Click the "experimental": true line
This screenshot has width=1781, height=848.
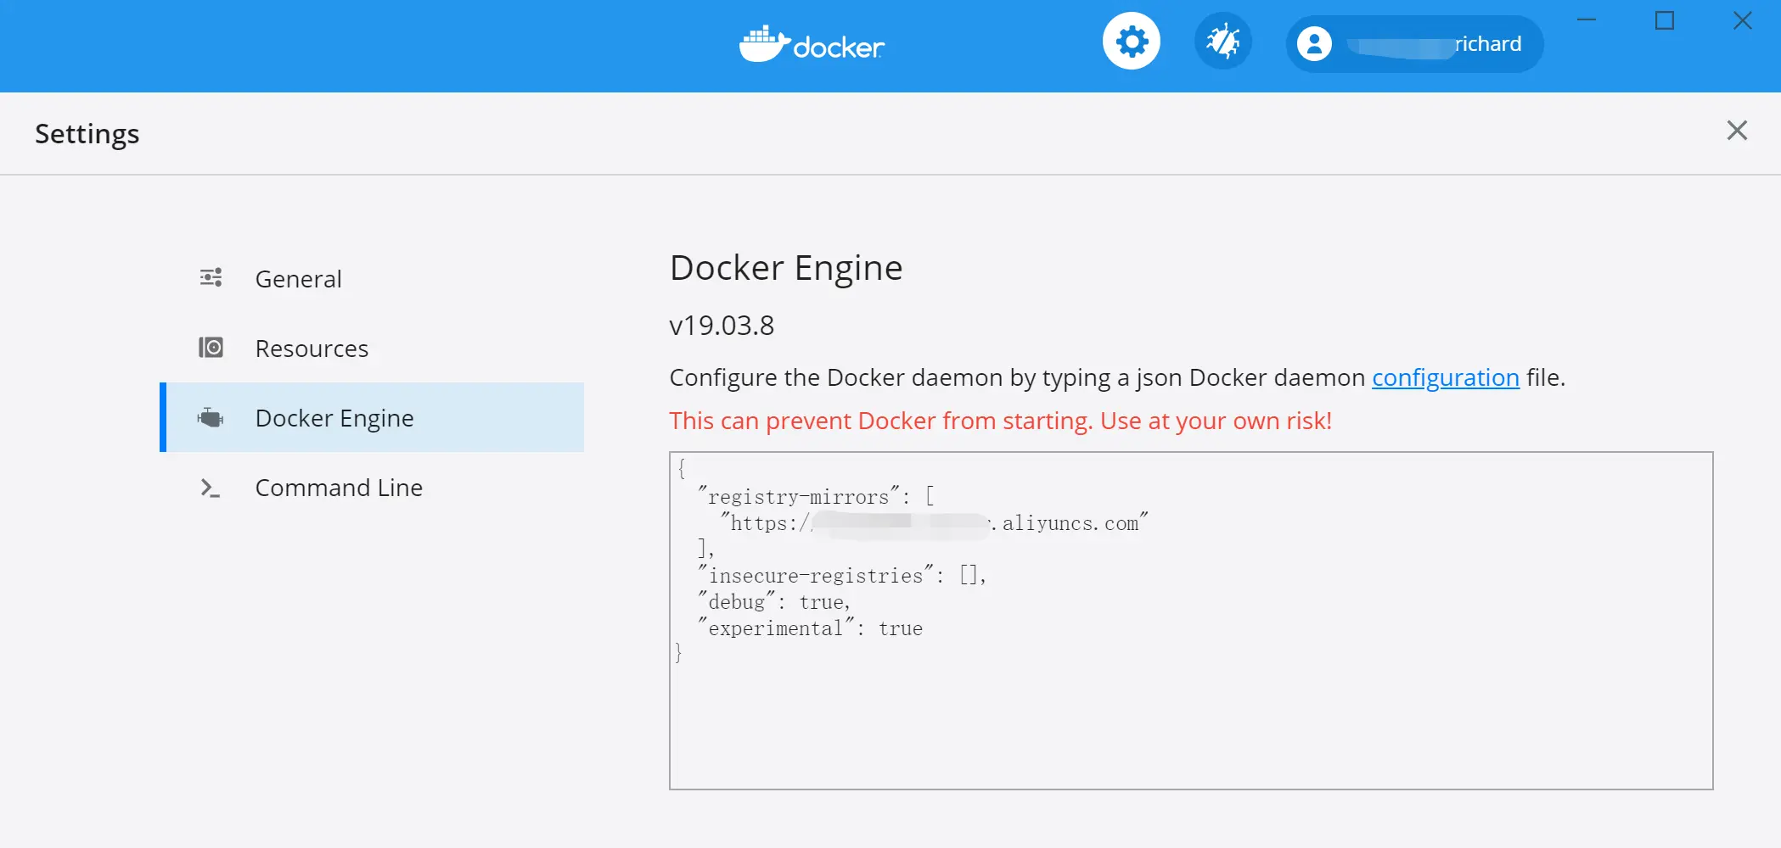coord(810,628)
